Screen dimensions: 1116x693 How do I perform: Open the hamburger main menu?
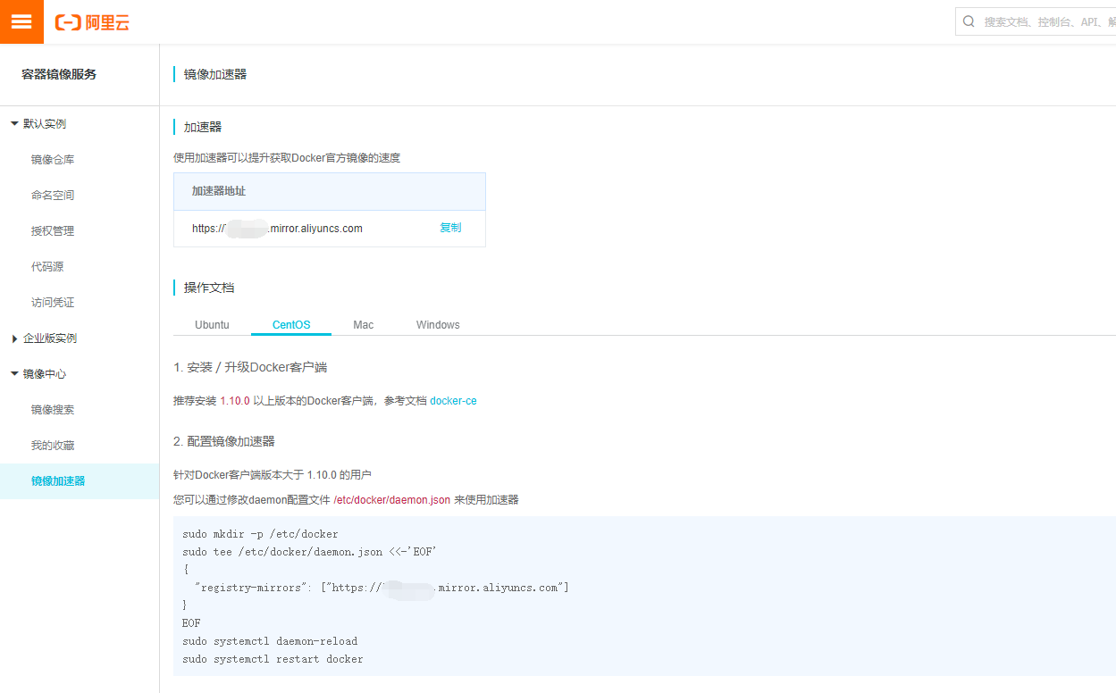click(21, 21)
